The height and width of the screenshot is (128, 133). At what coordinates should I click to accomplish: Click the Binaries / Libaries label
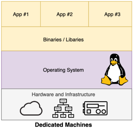click(x=63, y=40)
